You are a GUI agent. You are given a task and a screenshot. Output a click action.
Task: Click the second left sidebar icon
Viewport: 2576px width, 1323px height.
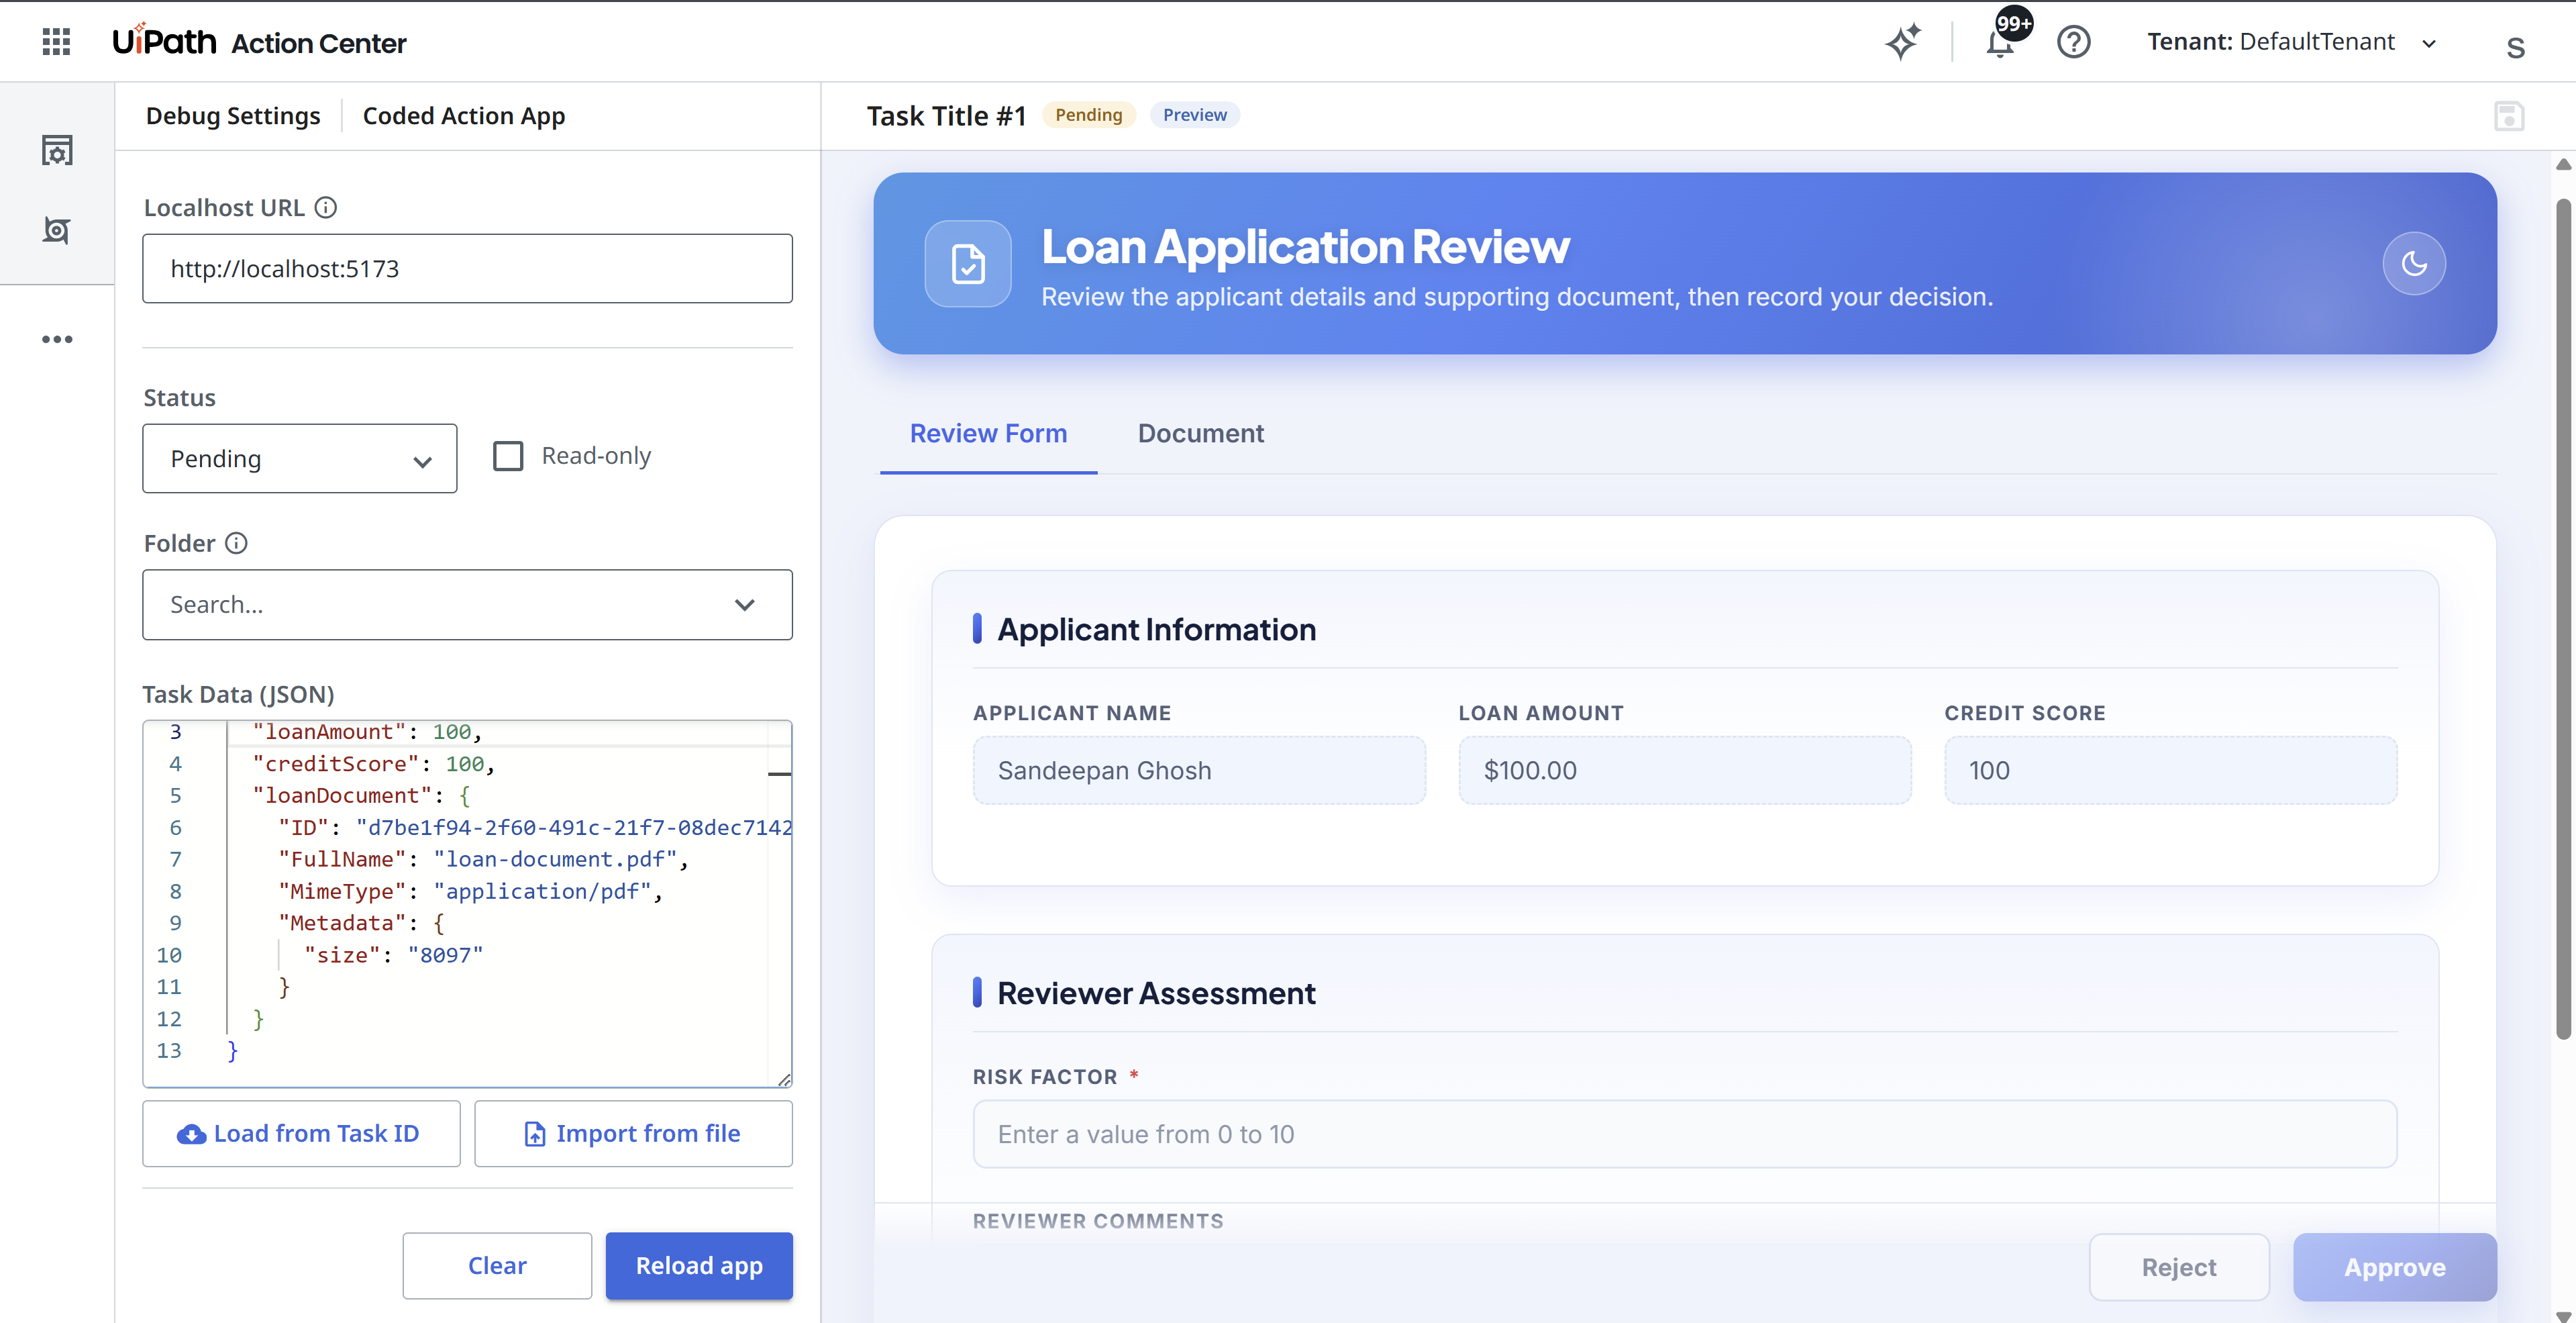pos(57,230)
